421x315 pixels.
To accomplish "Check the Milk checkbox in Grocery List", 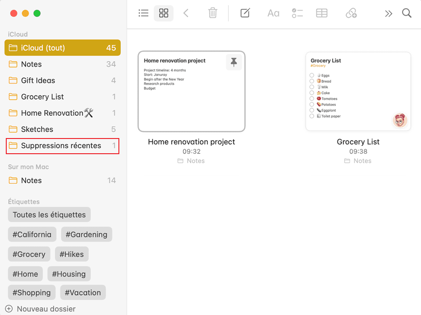I will point(312,87).
